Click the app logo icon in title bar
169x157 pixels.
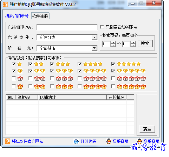coord(6,5)
